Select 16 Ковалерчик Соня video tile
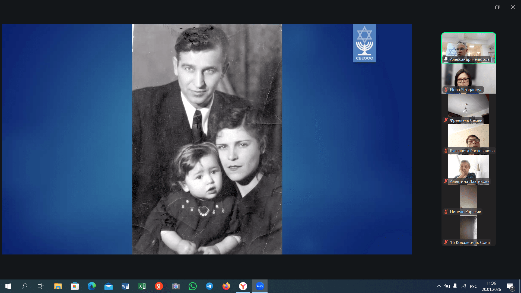The image size is (521, 293). [x=469, y=231]
